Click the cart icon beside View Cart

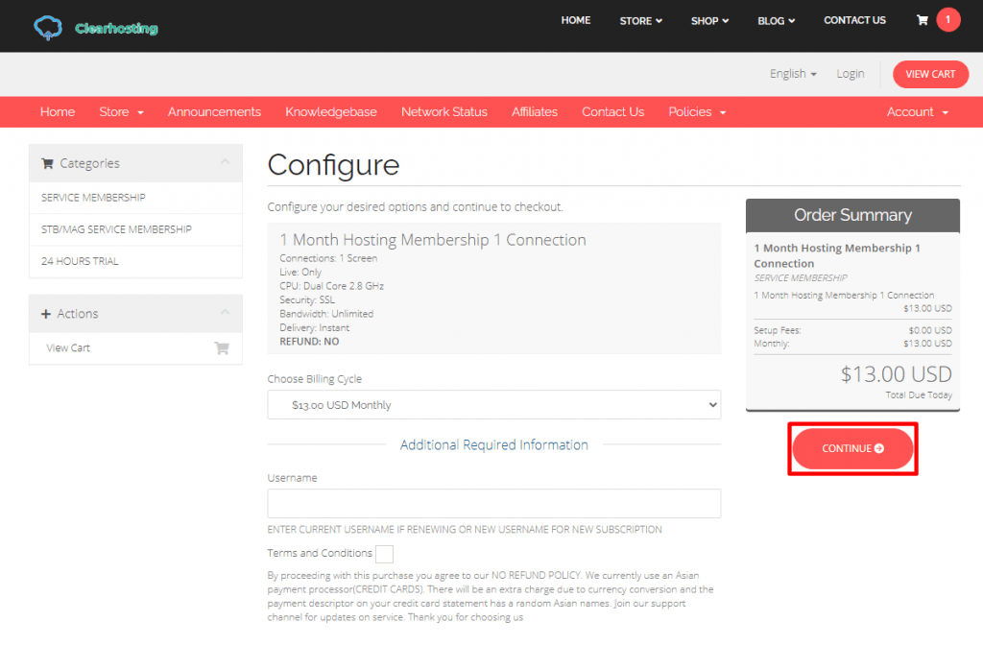(222, 347)
